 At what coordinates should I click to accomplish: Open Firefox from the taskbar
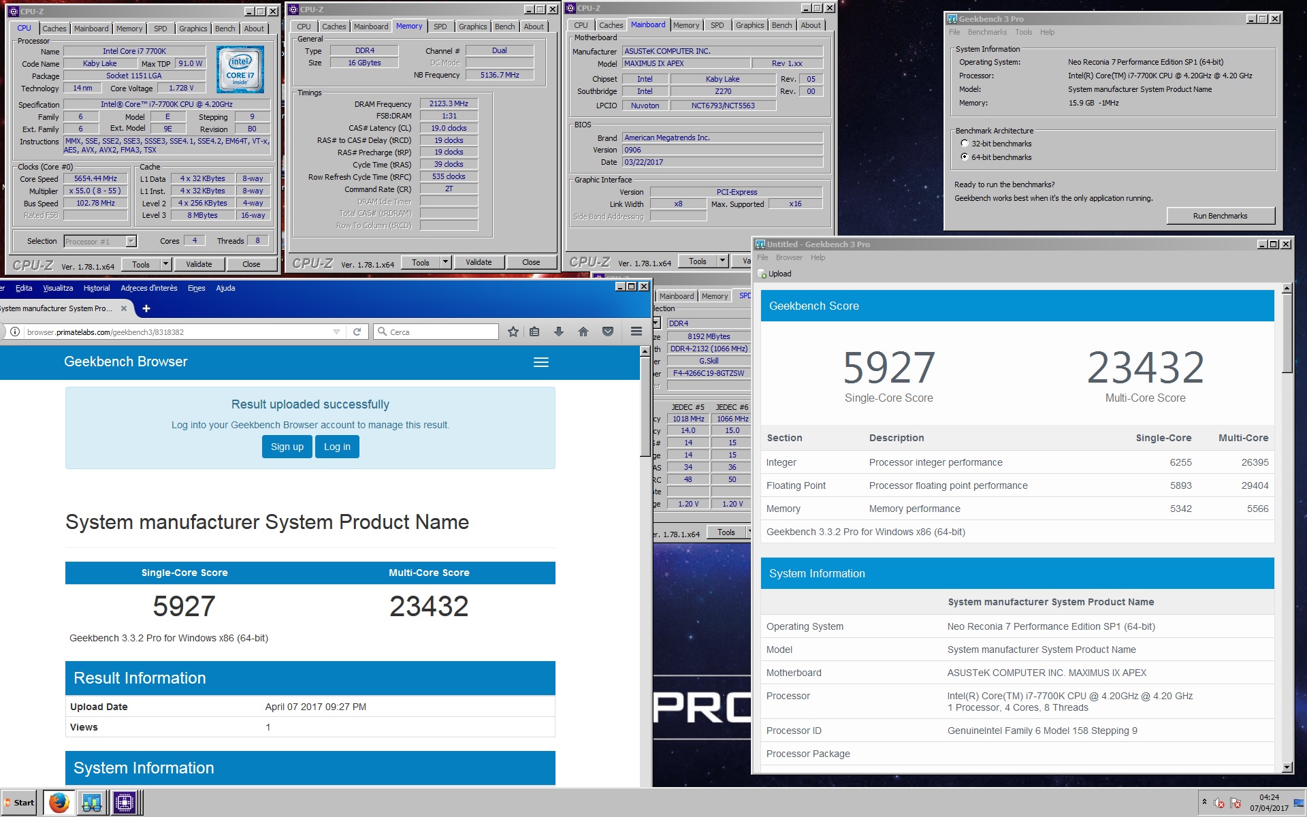(x=59, y=803)
